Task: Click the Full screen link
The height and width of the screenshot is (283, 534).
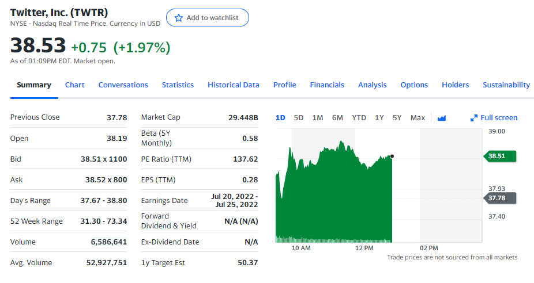Action: point(499,118)
